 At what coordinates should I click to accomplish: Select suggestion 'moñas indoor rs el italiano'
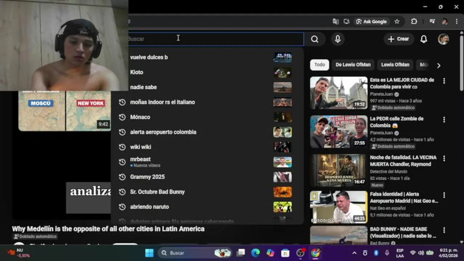tap(207, 102)
